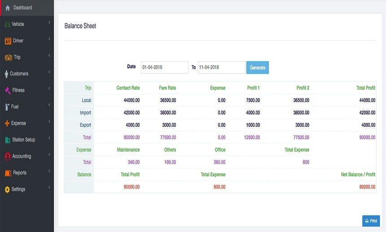Expand the Accounting menu chevron

pyautogui.click(x=49, y=155)
